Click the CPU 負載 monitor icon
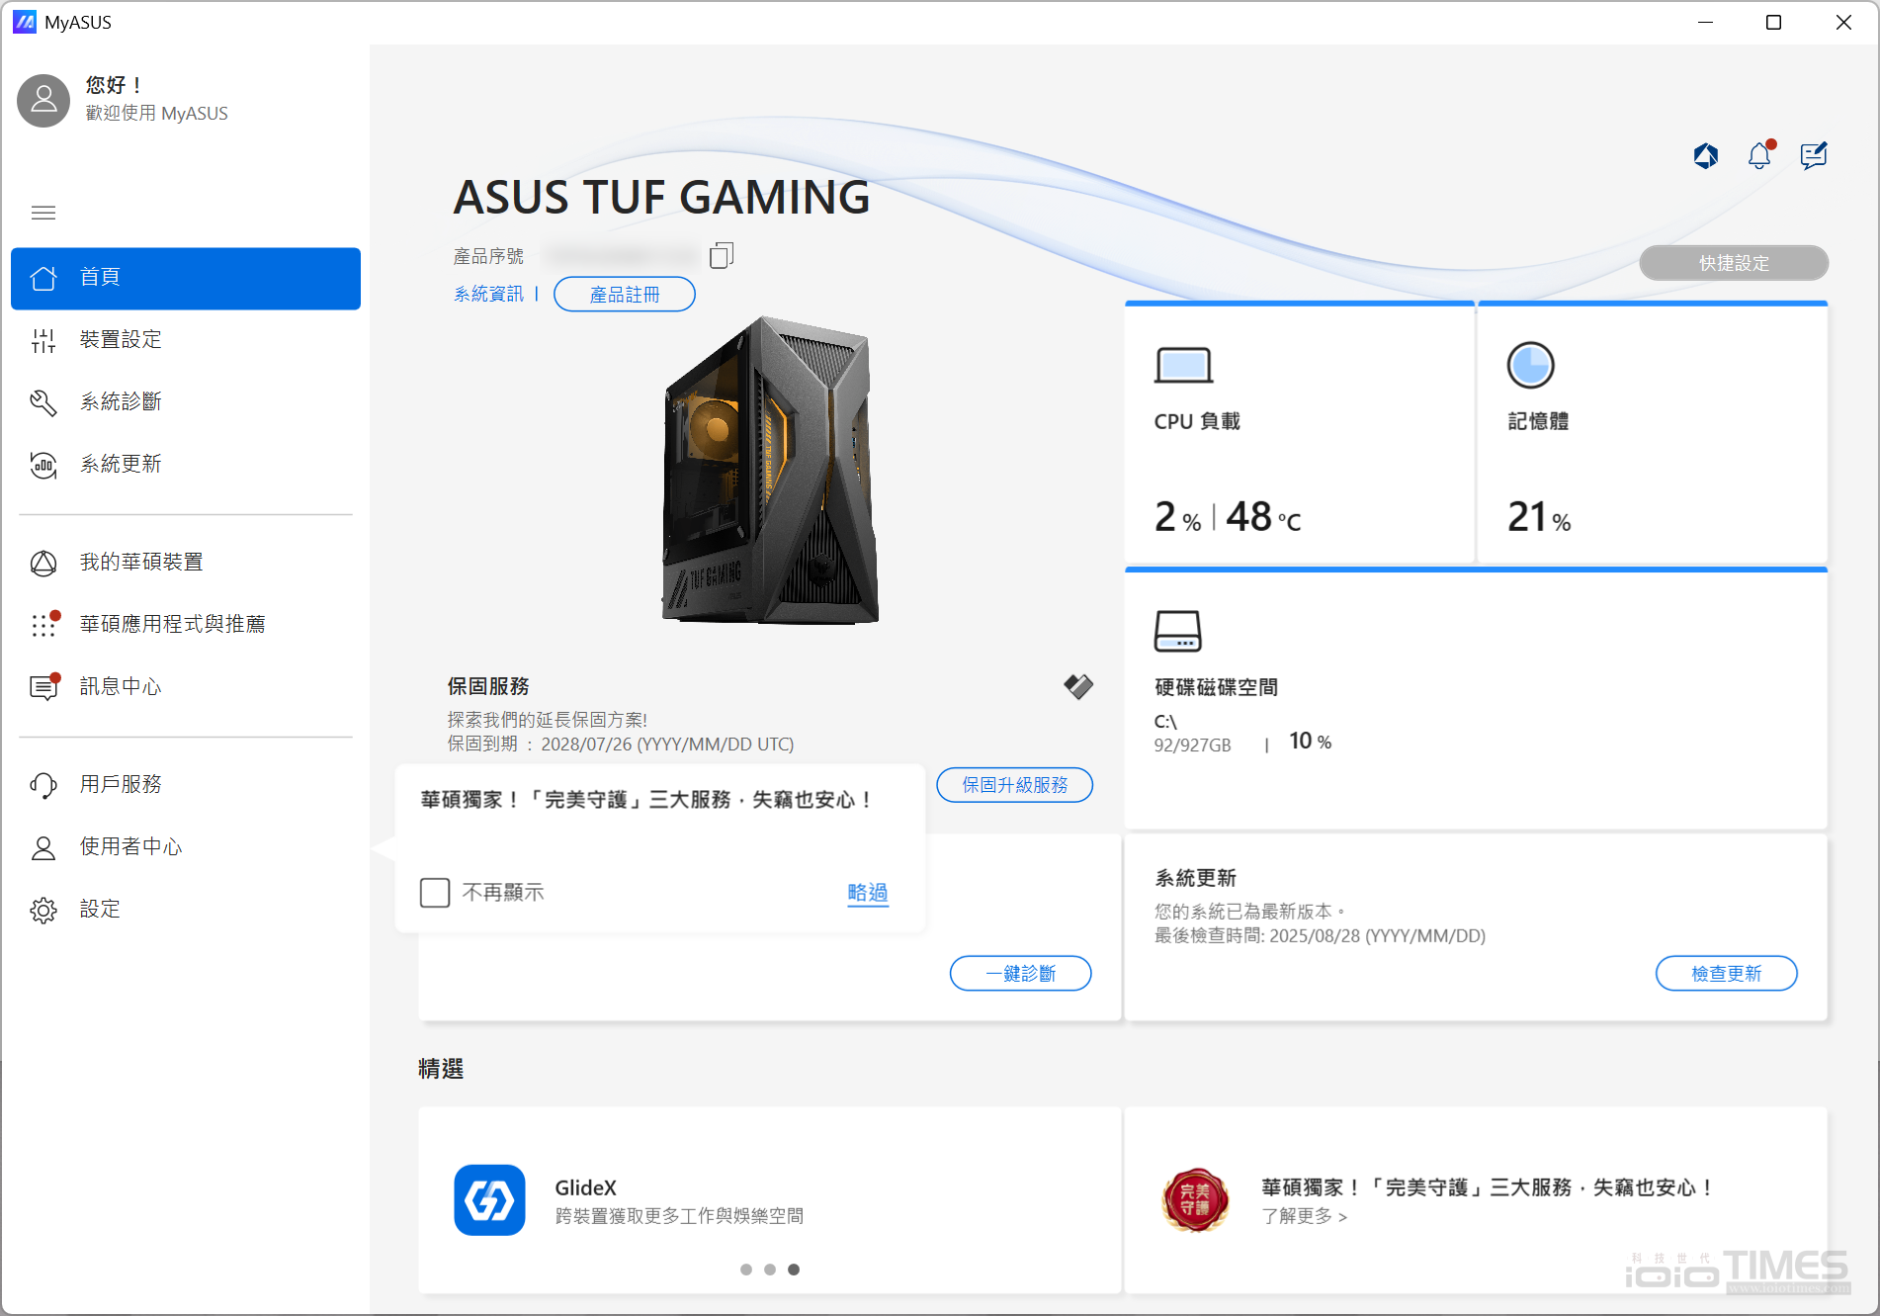1880x1316 pixels. (1183, 366)
